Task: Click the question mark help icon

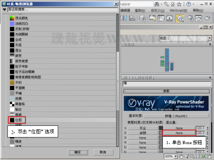Action: [x=189, y=4]
